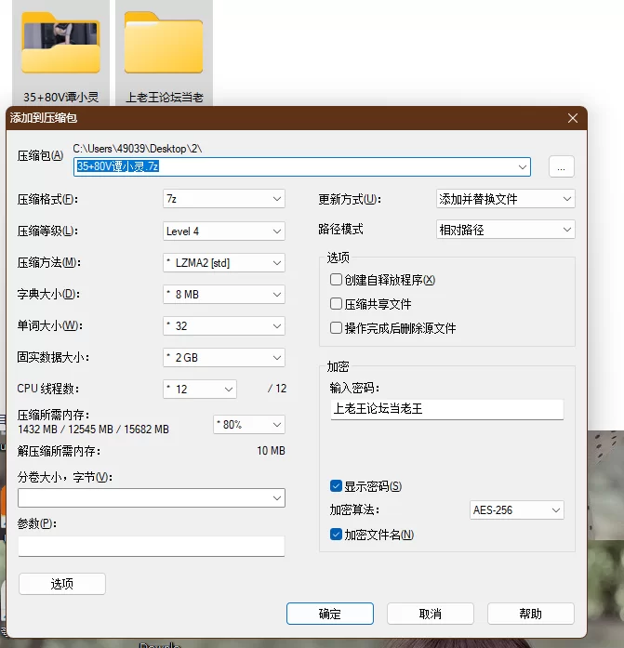This screenshot has width=624, height=648.
Task: Open the memory usage 80% dropdown
Action: [x=249, y=425]
